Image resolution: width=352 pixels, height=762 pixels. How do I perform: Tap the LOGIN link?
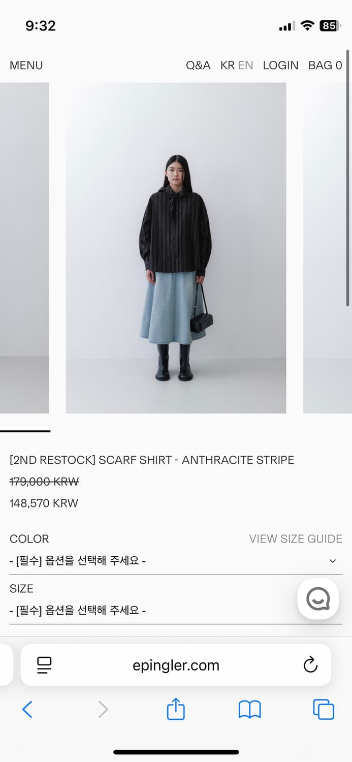coord(280,65)
